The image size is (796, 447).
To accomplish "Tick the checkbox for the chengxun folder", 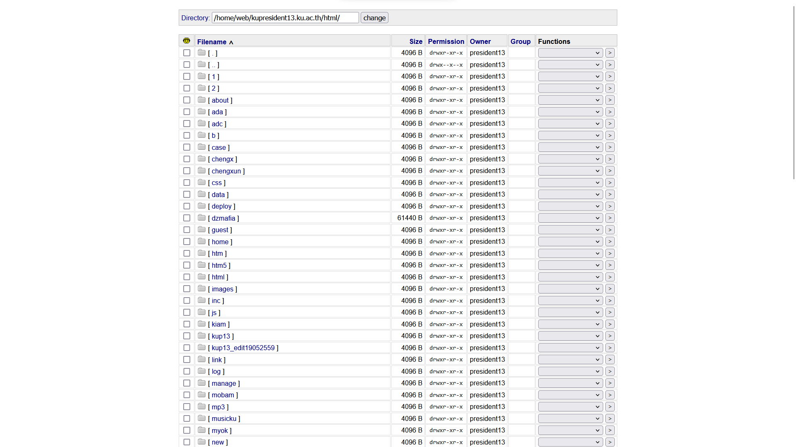I will point(187,171).
